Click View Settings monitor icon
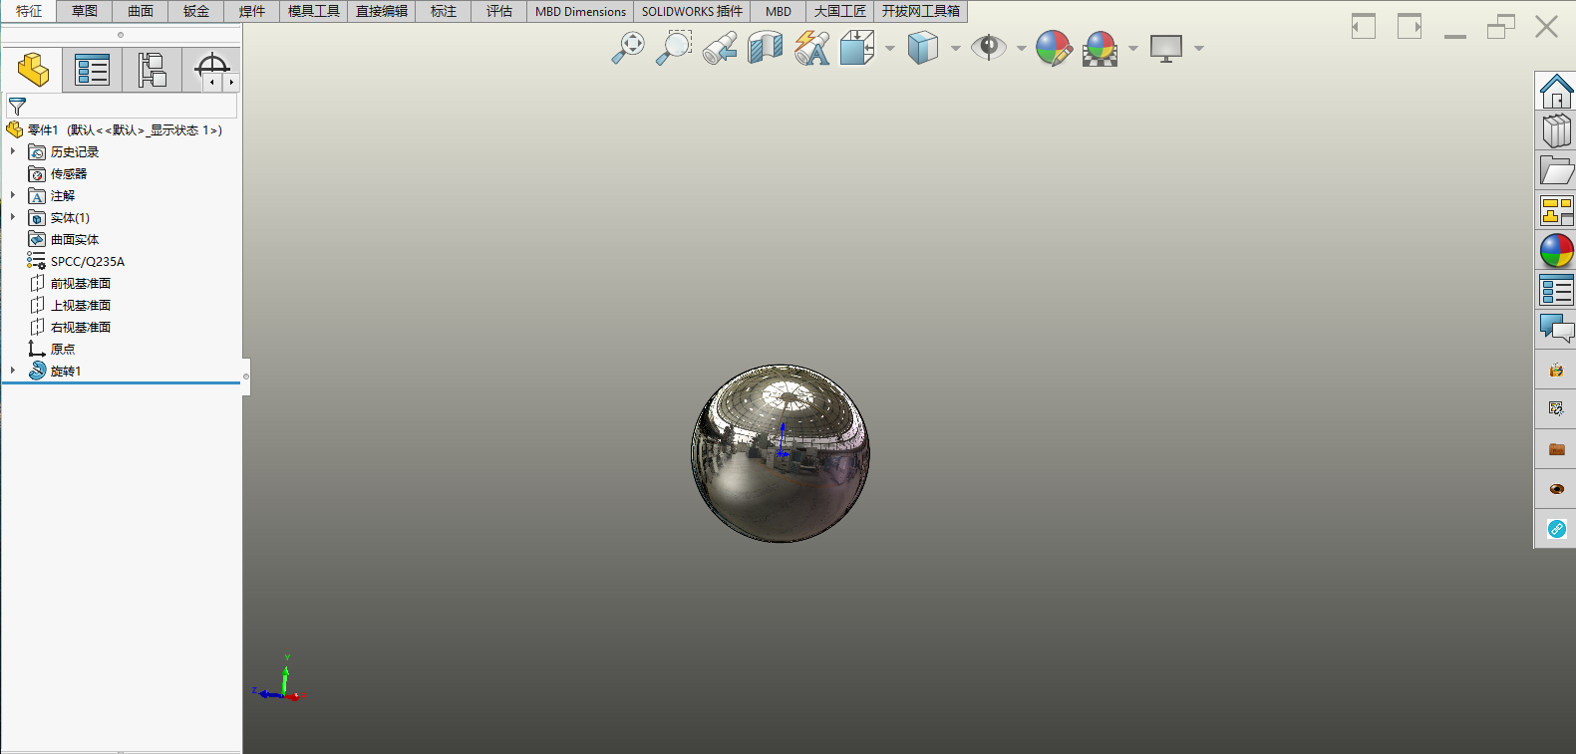Image resolution: width=1576 pixels, height=754 pixels. (1166, 47)
